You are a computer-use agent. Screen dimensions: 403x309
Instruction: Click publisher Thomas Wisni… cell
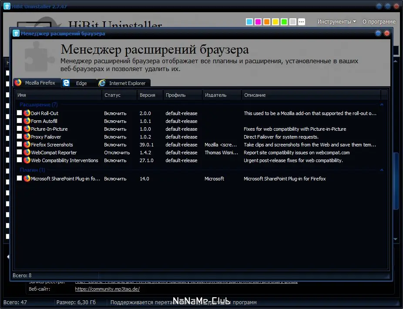(221, 153)
